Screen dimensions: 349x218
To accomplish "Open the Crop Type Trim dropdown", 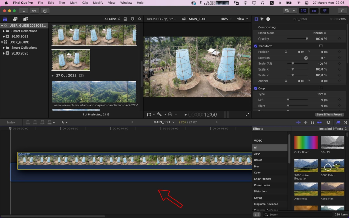I will pos(321,94).
